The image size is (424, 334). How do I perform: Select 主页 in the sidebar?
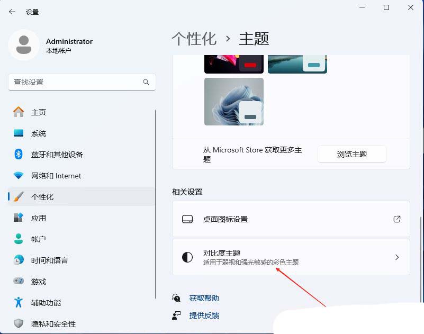tap(39, 112)
